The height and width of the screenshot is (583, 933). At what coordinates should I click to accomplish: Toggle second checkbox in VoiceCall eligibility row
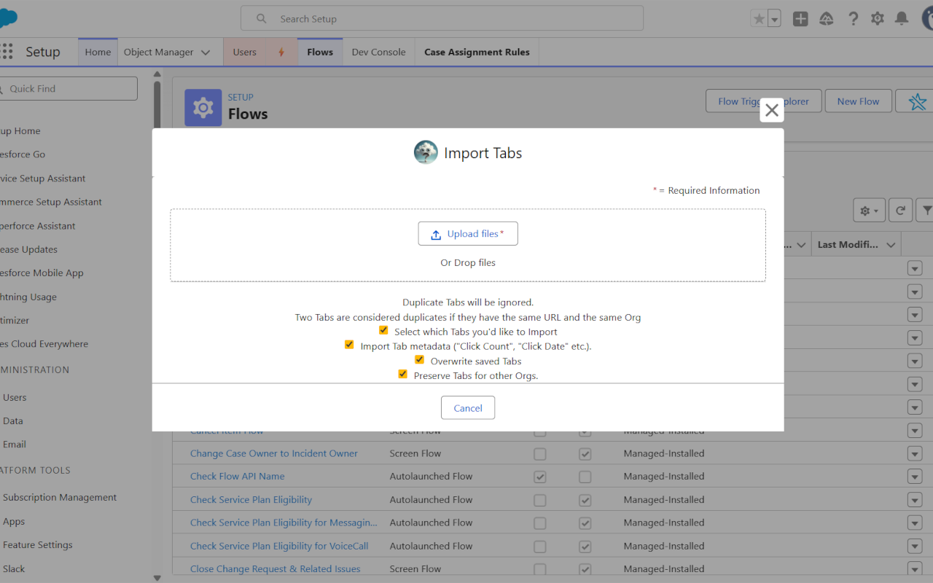585,546
